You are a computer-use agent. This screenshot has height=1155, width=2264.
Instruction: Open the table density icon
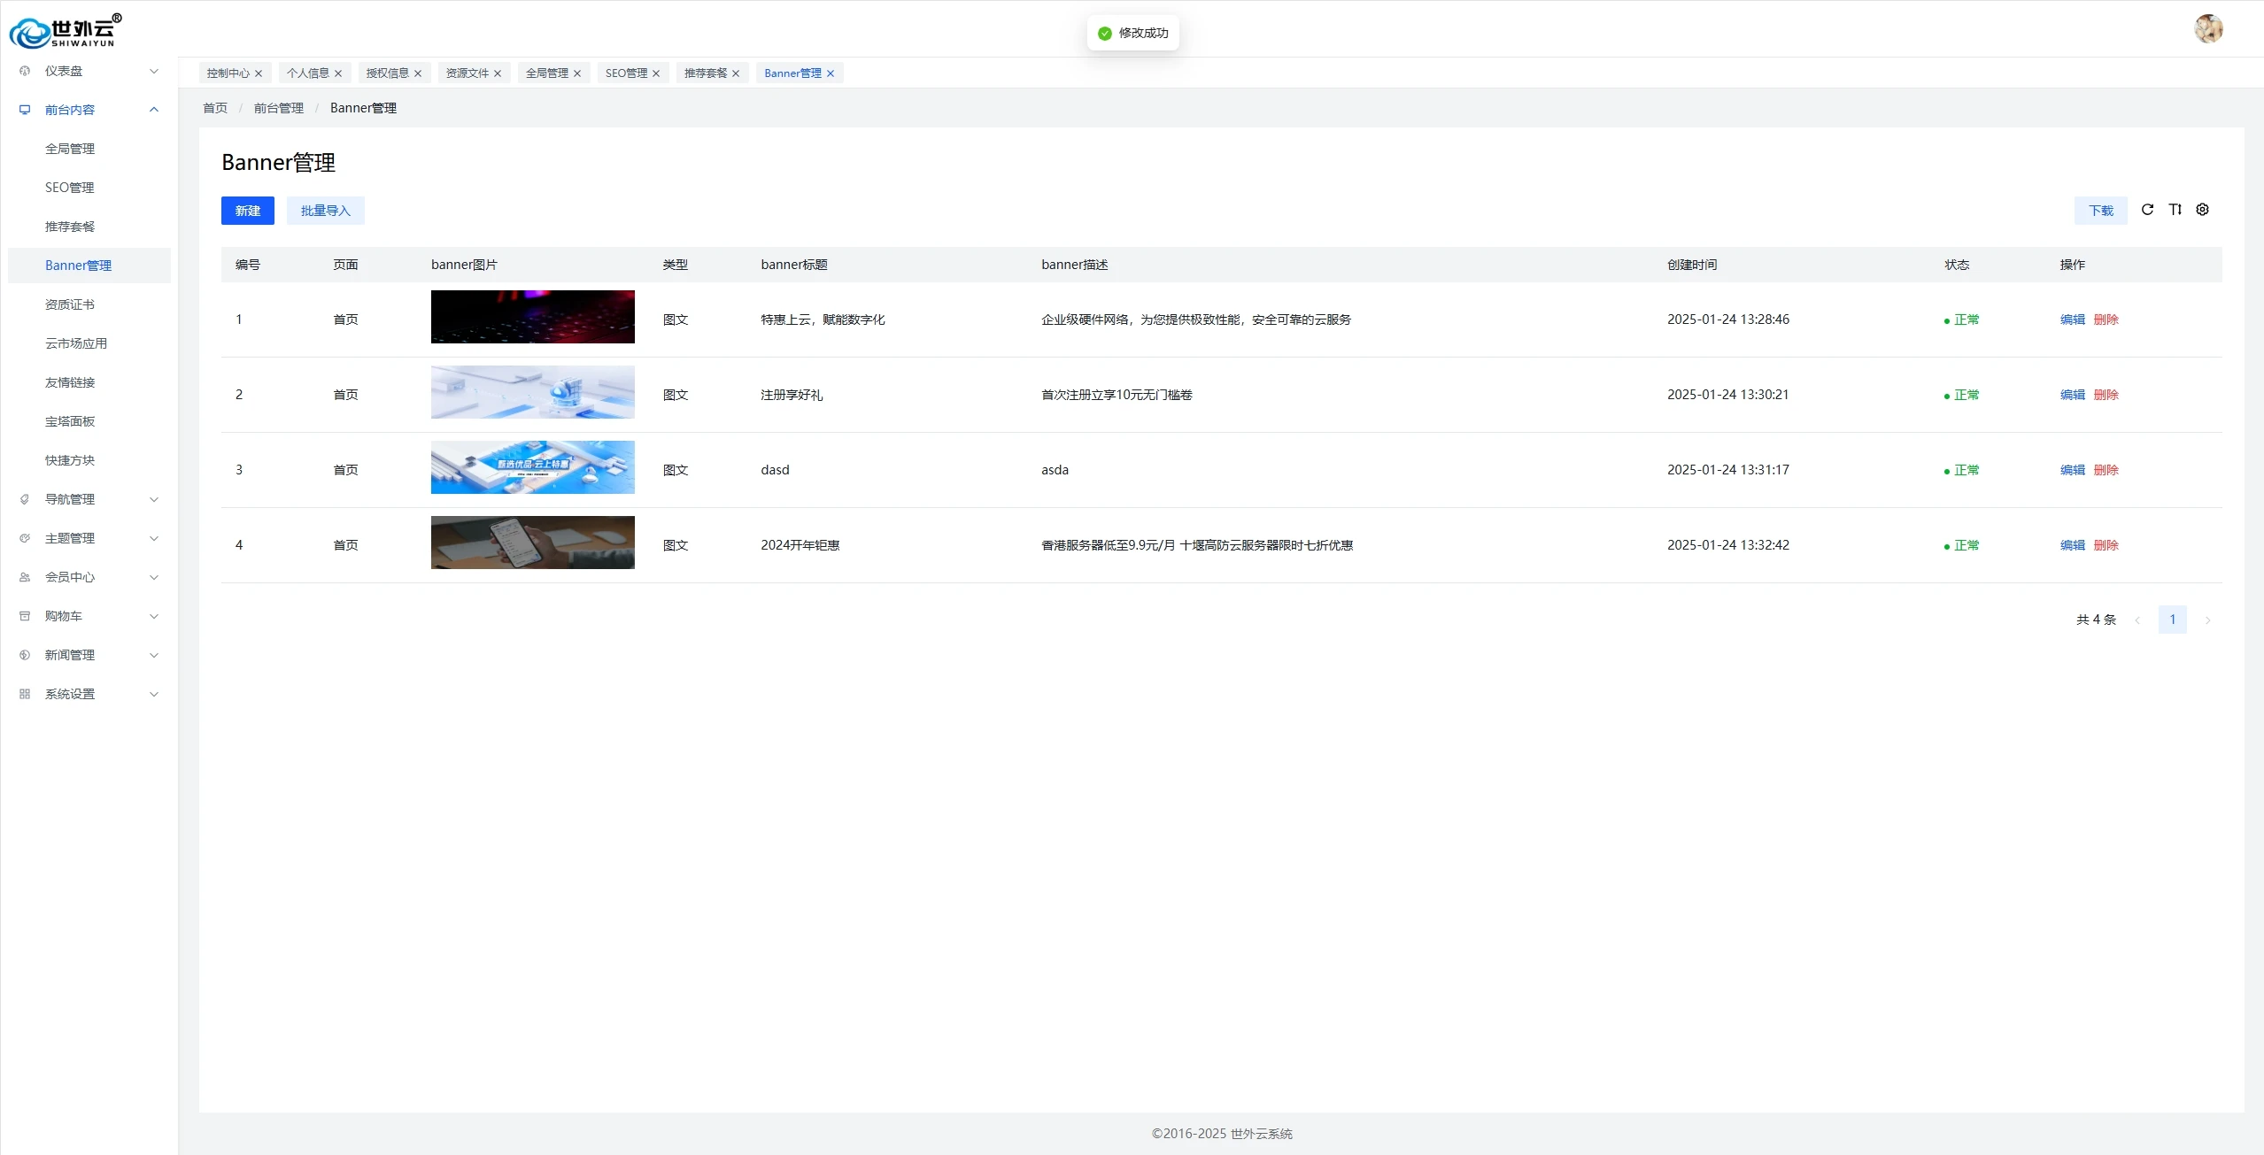(2175, 210)
